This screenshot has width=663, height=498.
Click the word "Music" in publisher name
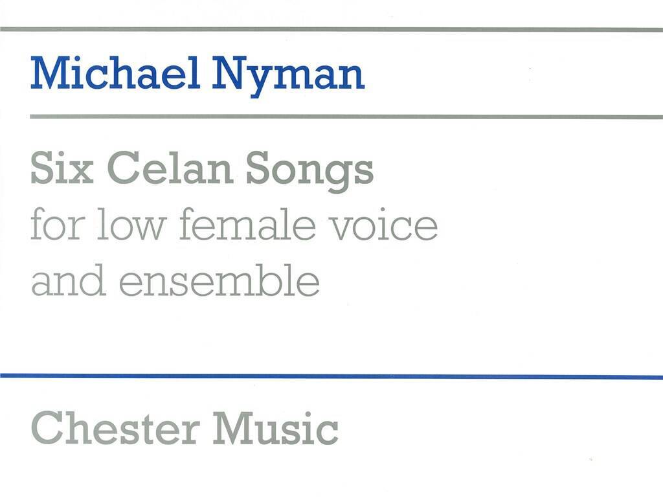pos(276,427)
